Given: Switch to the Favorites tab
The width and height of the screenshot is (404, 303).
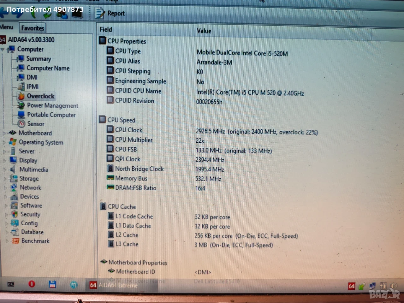Looking at the screenshot, I should [x=33, y=28].
